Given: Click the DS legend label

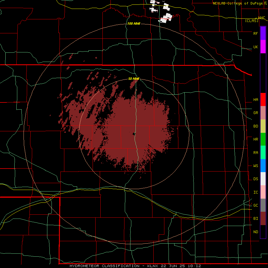Looking at the screenshot, I should point(255,179).
